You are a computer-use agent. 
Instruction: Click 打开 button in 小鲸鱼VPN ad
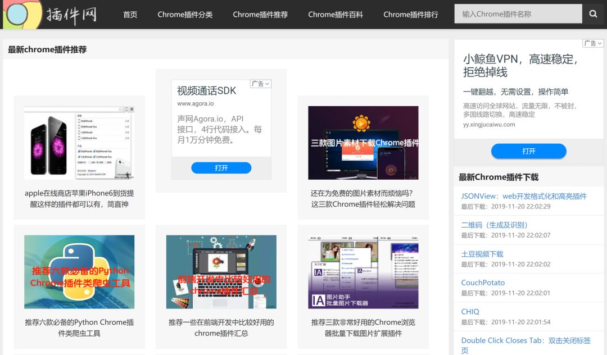click(x=529, y=151)
